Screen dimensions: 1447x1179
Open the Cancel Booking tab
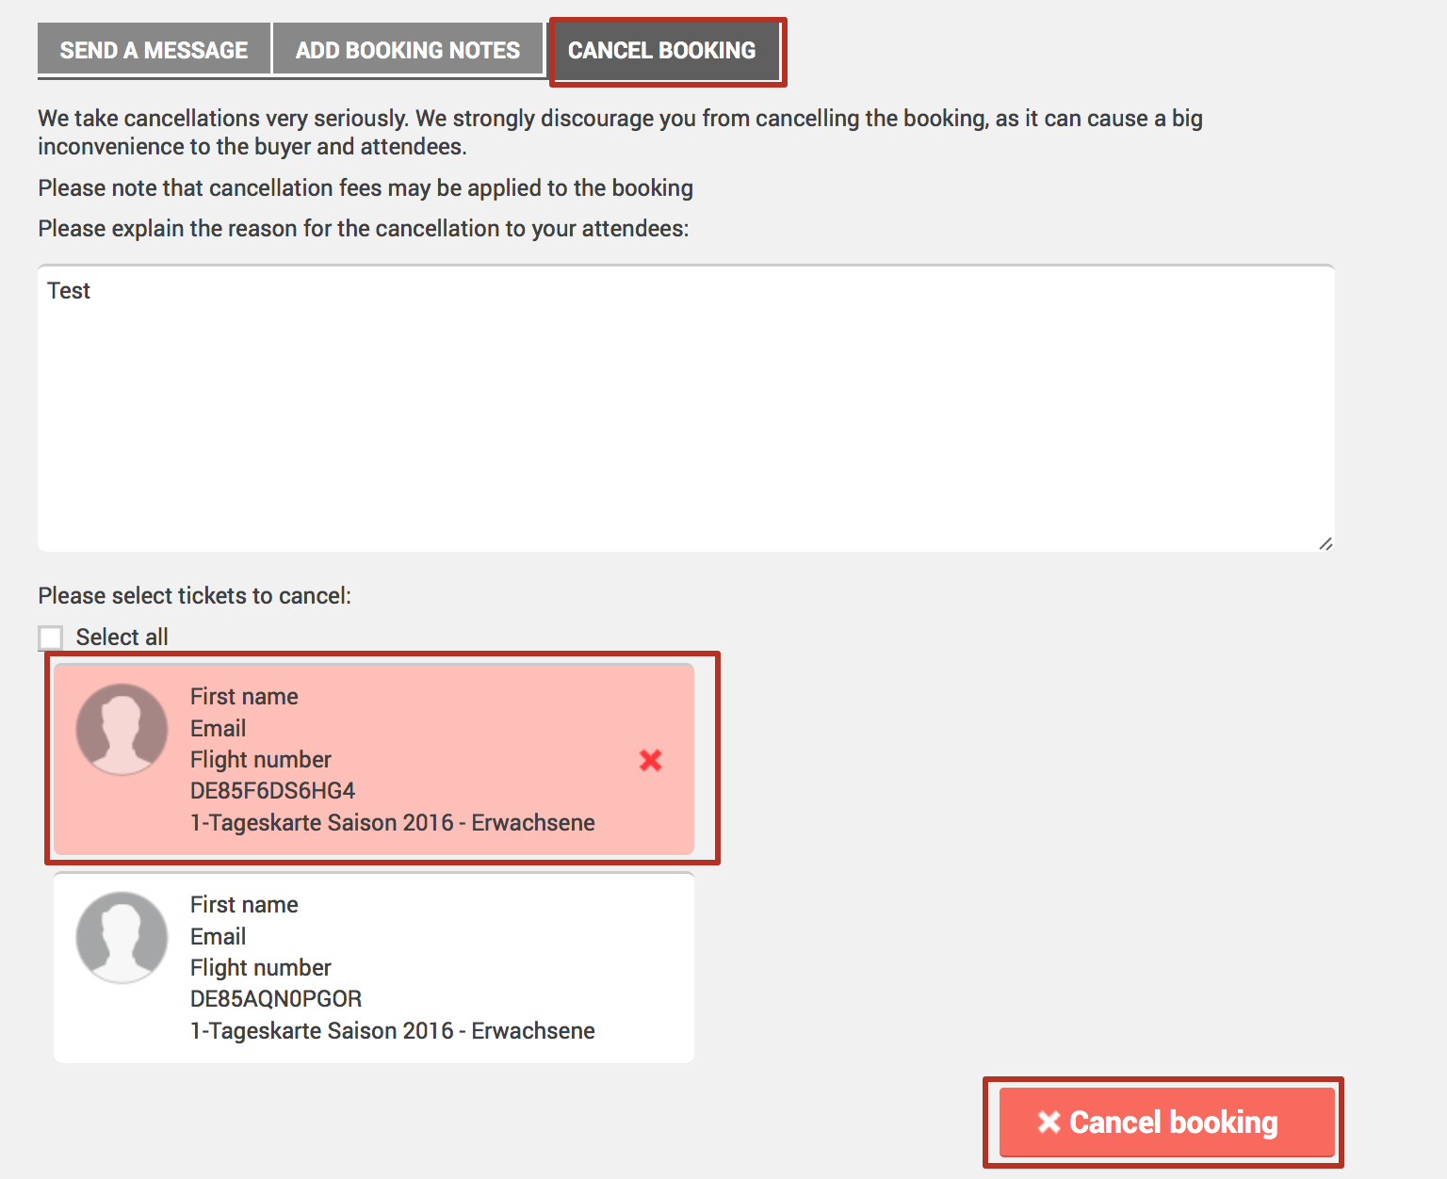662,50
